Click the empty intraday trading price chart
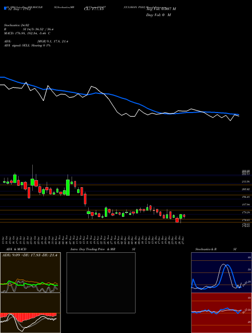252x333 pixels. (101, 283)
